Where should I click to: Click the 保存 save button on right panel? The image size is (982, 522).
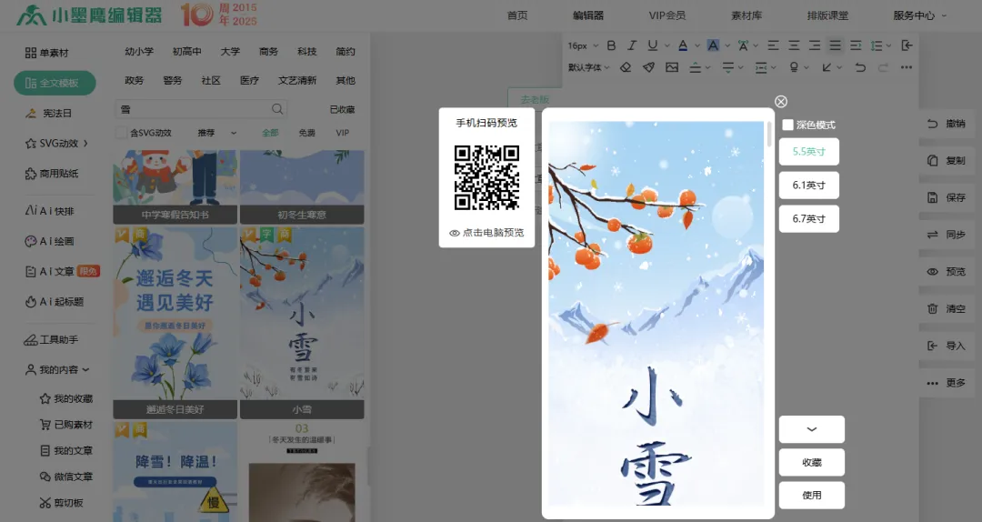click(947, 197)
